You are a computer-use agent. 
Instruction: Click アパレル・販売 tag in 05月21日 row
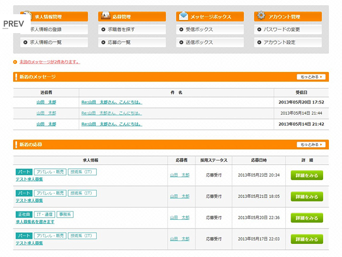(50, 193)
